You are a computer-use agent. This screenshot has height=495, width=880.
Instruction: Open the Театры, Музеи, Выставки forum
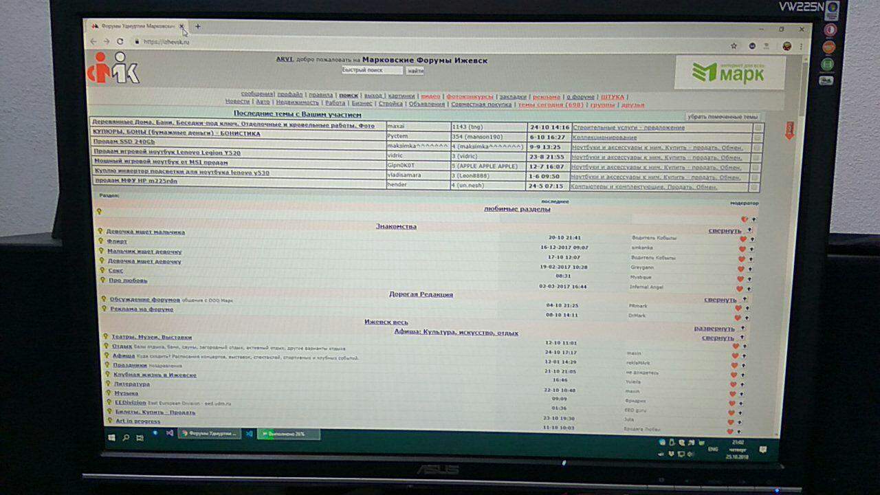[x=152, y=338]
